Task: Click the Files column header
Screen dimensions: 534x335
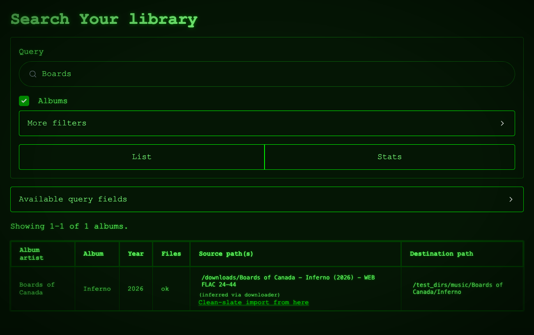Action: [171, 254]
